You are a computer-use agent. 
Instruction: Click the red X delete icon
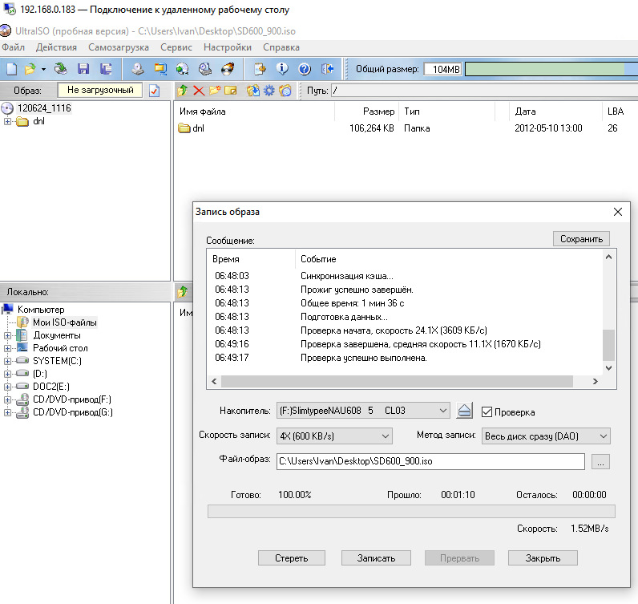(x=198, y=91)
